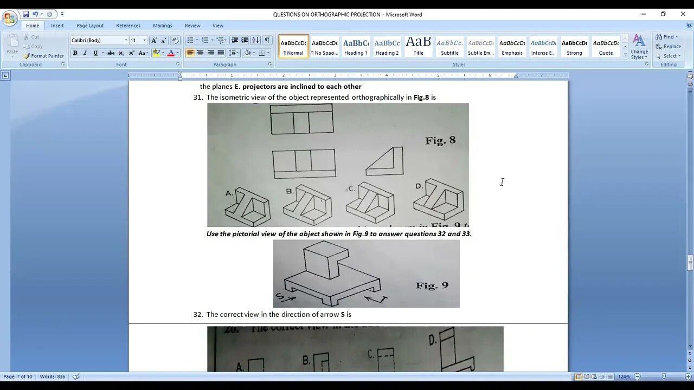Apply subscript formatting
This screenshot has height=390, width=694.
pyautogui.click(x=121, y=53)
